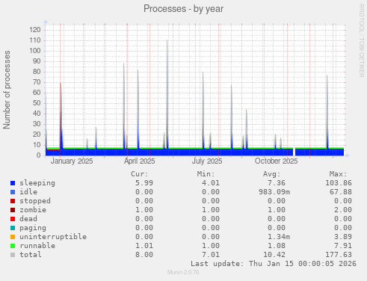Click the 'Number of processes' axis title

tap(7, 90)
